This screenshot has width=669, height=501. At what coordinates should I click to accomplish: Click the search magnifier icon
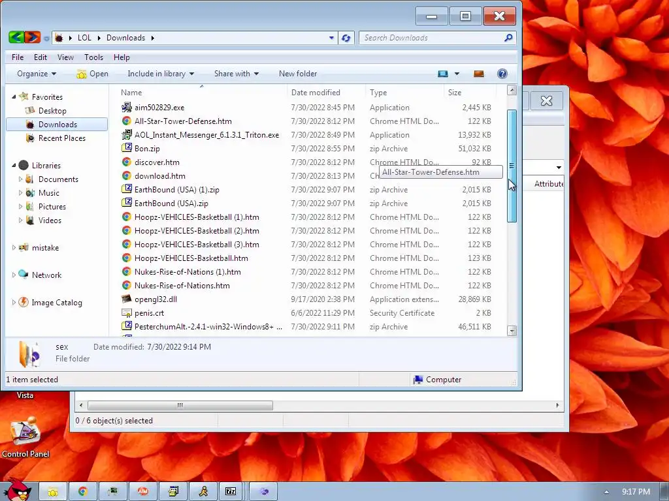pos(508,38)
